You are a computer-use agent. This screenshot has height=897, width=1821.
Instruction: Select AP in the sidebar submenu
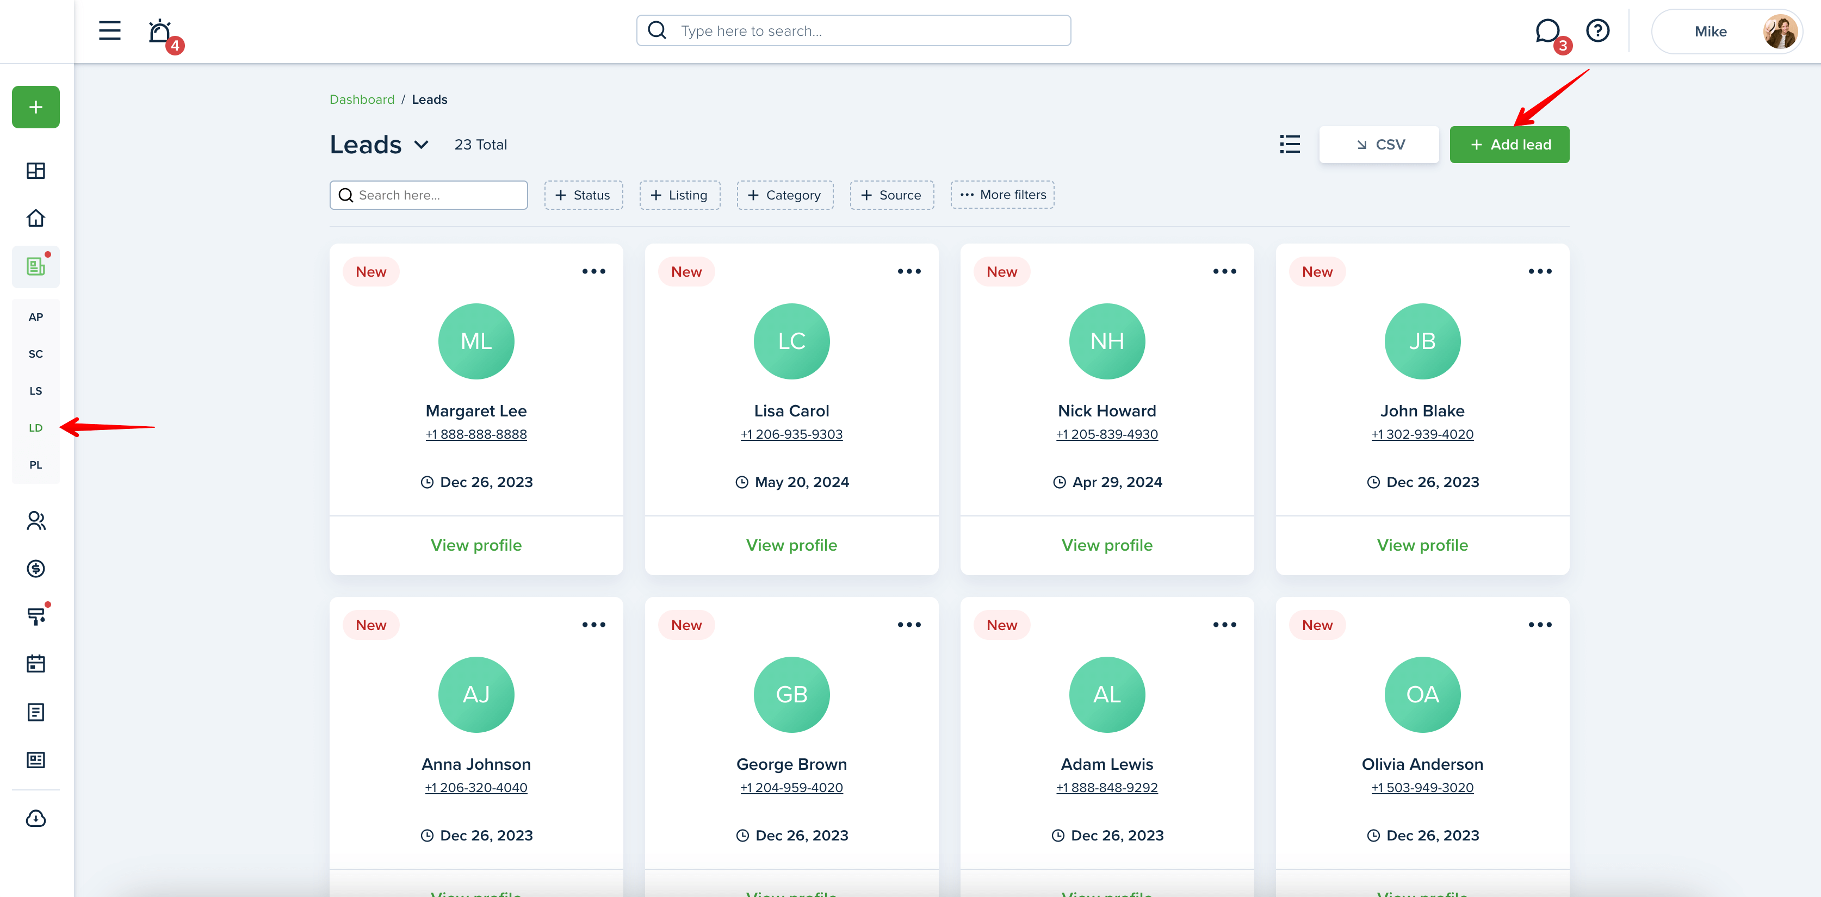[36, 317]
